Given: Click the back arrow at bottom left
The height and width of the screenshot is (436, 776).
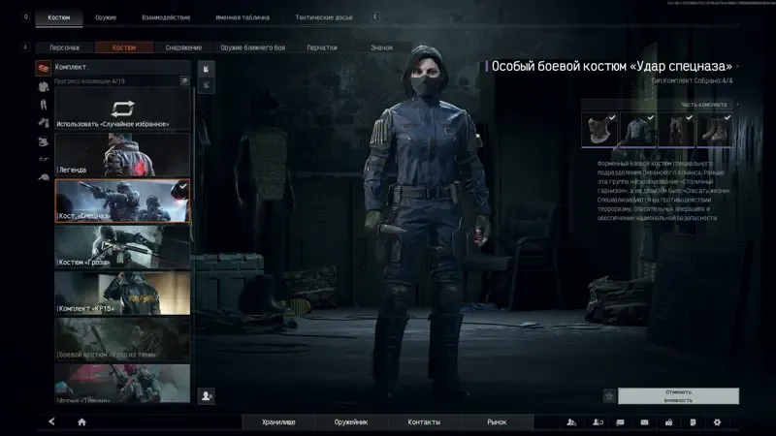Looking at the screenshot, I should (51, 421).
